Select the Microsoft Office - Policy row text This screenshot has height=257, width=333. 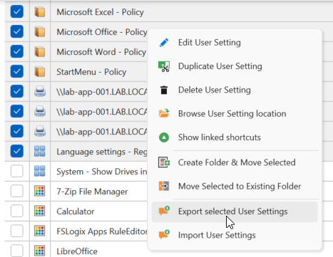pos(102,32)
